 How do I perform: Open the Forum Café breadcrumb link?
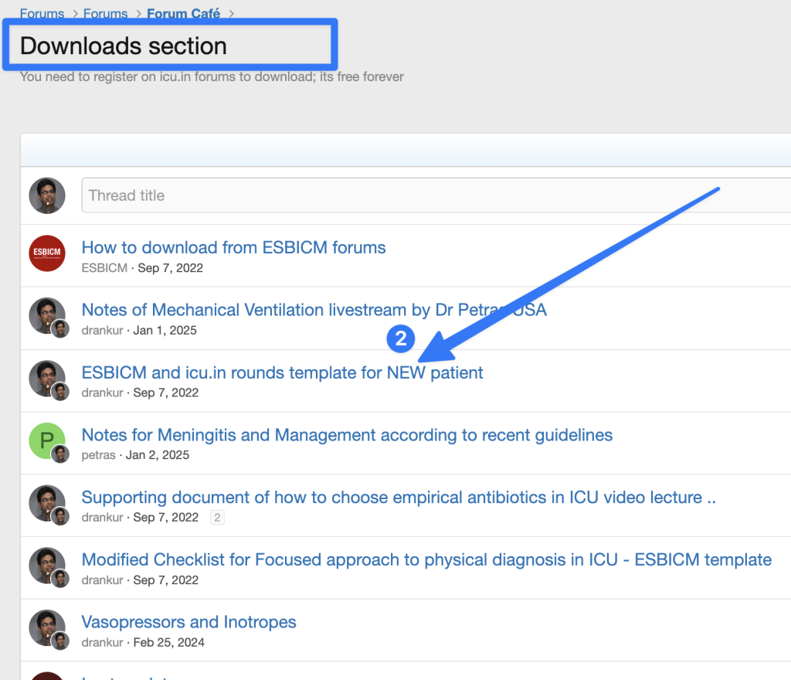[x=183, y=13]
